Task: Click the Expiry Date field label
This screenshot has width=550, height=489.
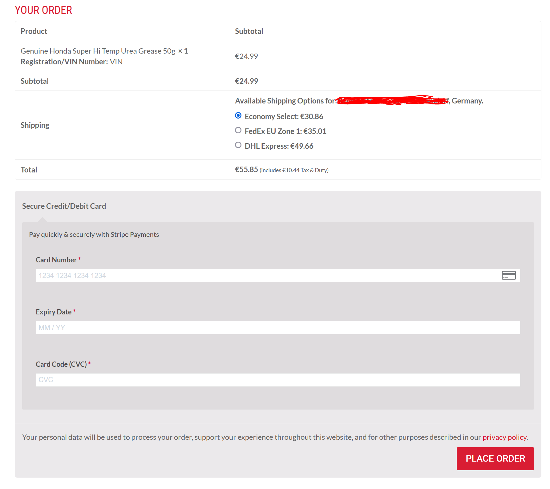Action: [54, 312]
